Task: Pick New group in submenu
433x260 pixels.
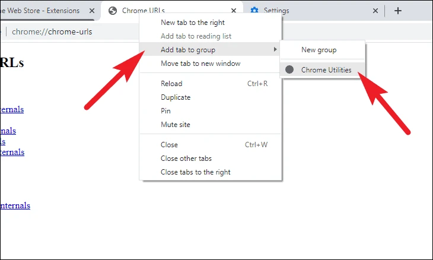Action: pos(323,50)
